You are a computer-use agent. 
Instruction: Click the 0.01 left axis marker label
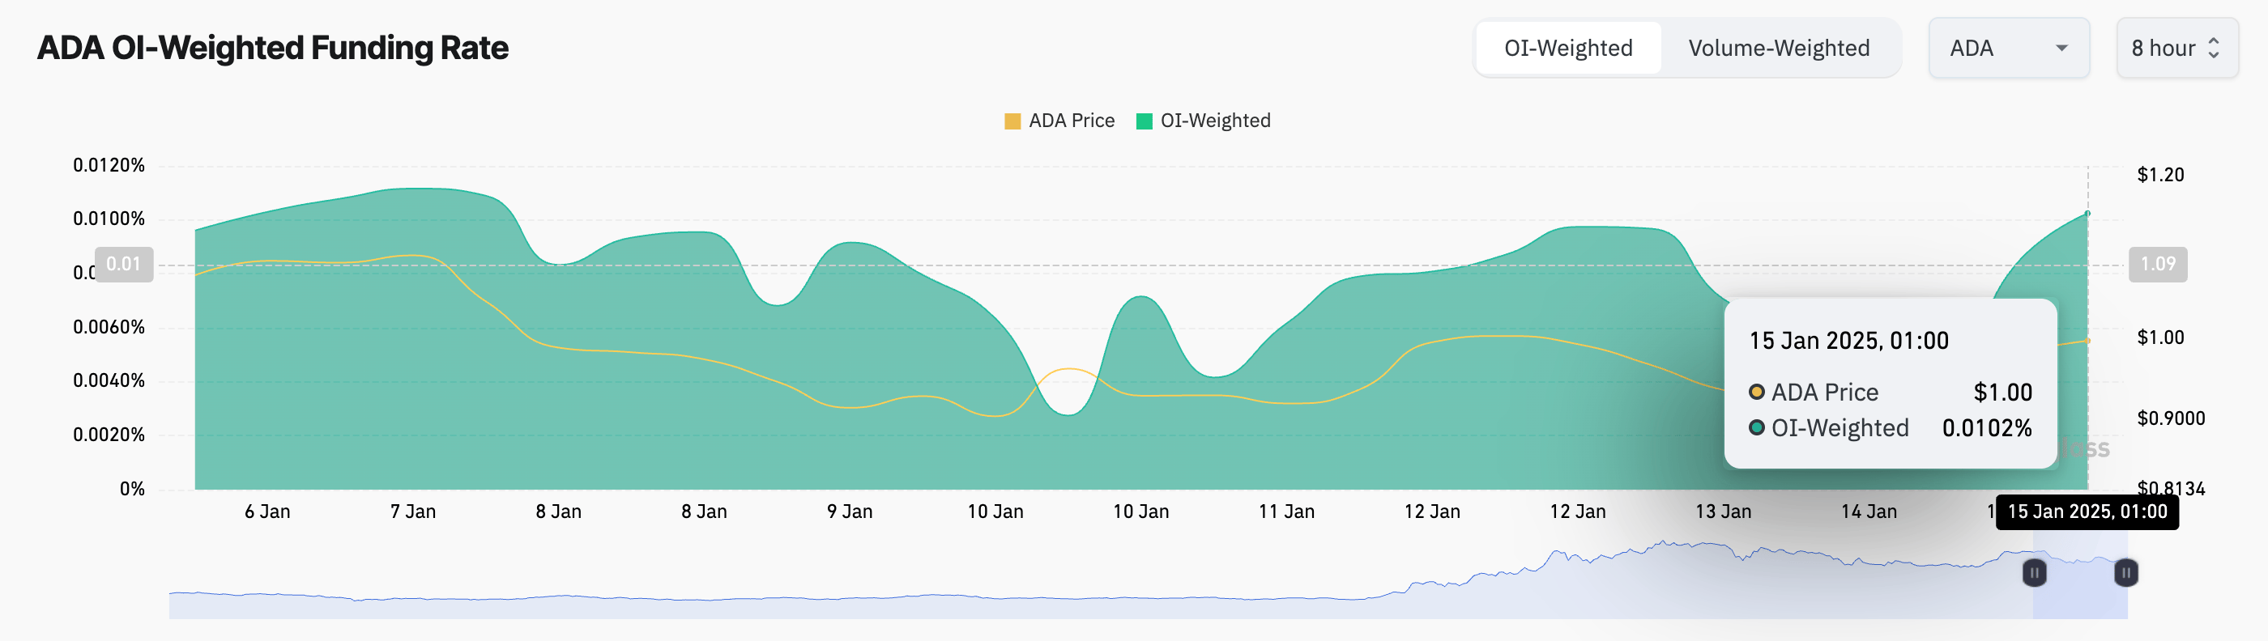[x=123, y=264]
